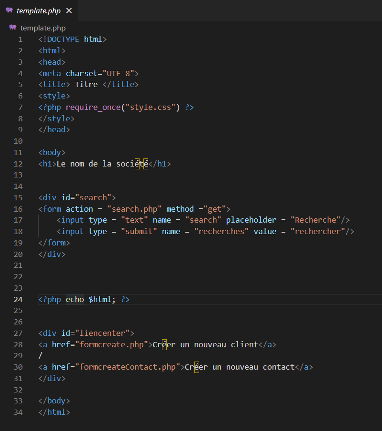The height and width of the screenshot is (431, 382).
Task: Click the breadcrumb template.php file label
Action: coord(43,28)
